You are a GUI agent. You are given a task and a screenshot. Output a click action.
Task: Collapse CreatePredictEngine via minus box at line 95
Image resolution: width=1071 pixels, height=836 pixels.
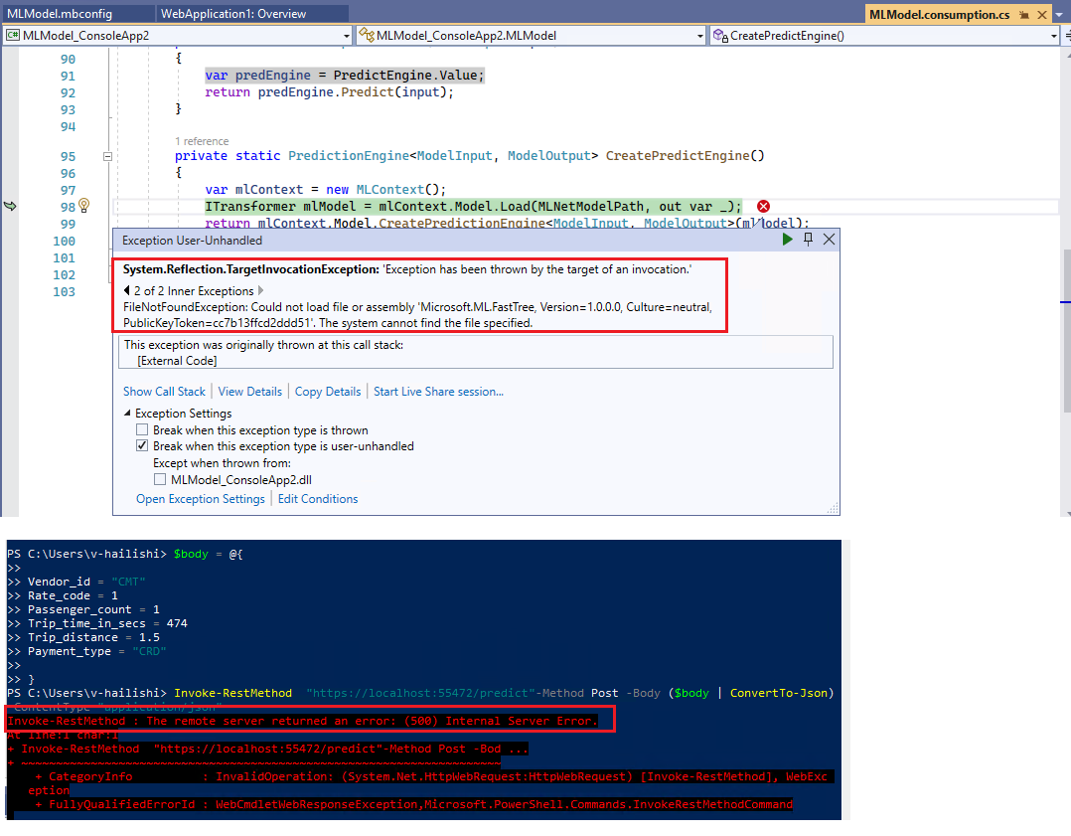(x=106, y=155)
